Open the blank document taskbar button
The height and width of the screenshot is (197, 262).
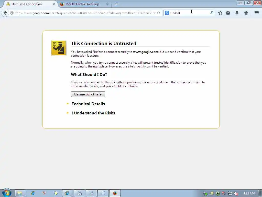coord(103,193)
